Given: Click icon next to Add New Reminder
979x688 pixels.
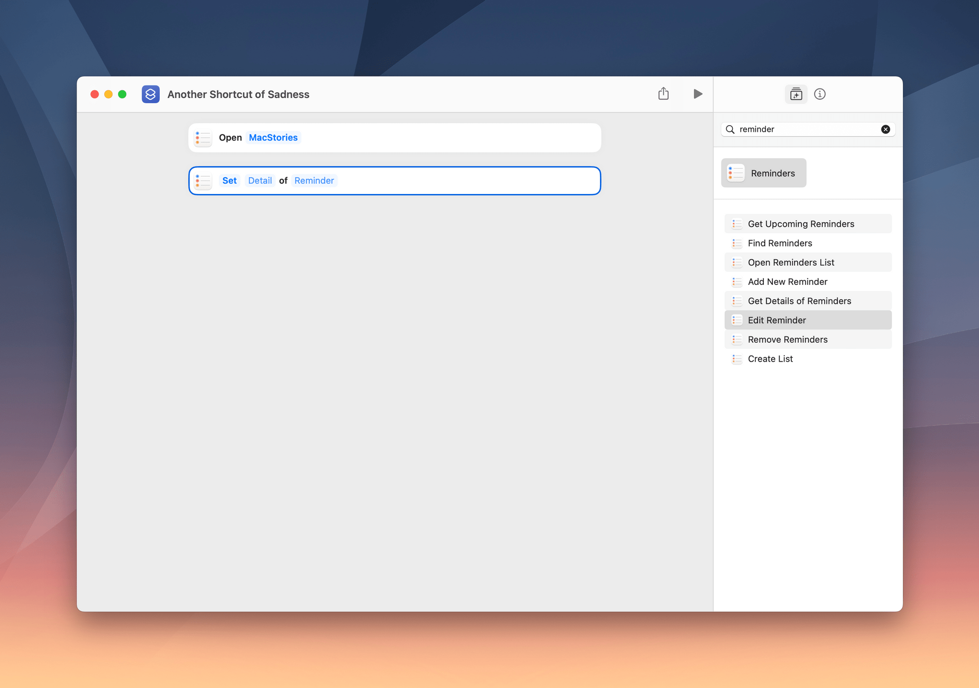Looking at the screenshot, I should [737, 281].
